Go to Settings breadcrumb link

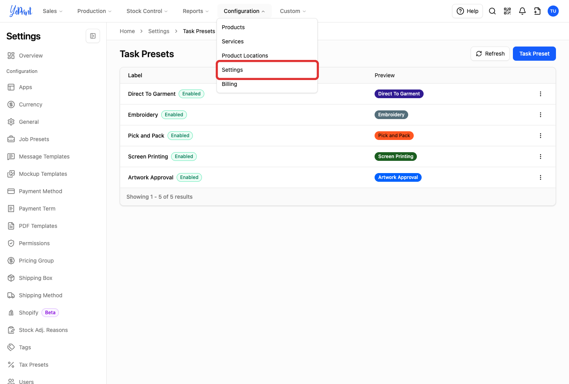[x=158, y=31]
